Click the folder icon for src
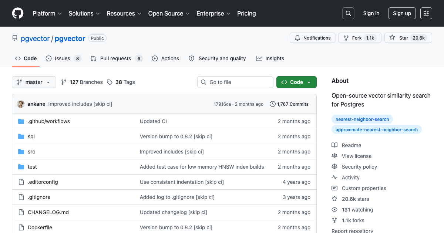 click(x=21, y=152)
